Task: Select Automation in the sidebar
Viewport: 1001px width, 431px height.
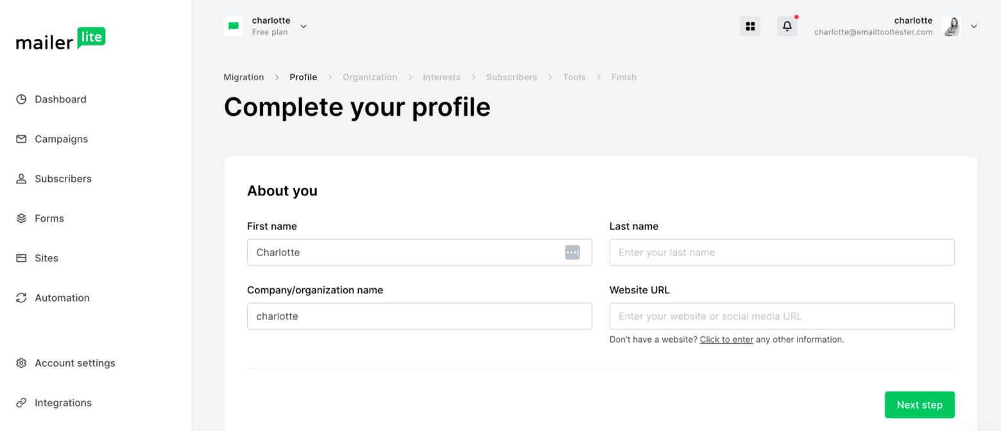Action: click(x=62, y=298)
